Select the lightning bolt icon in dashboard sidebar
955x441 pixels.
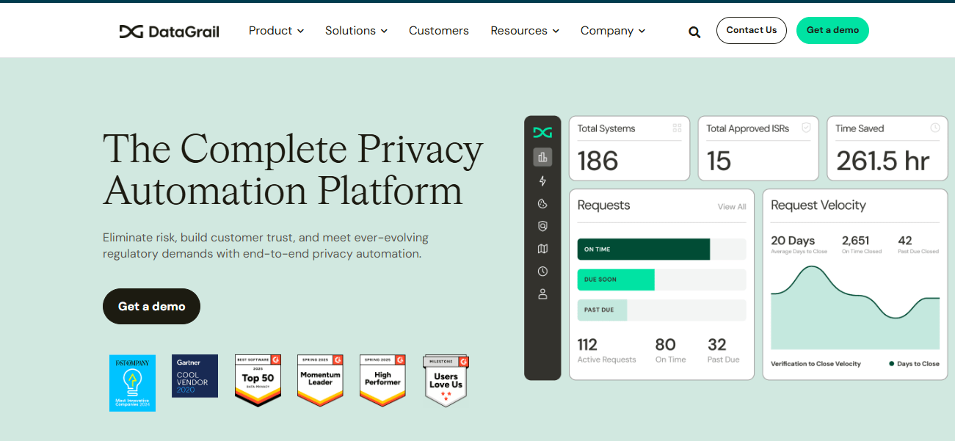(542, 181)
